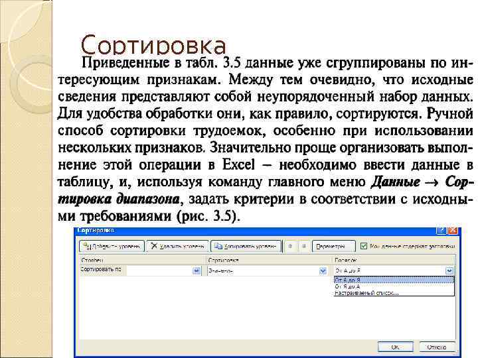
Task: Choose 'Настраиваемый список...' in the order list
Action: (394, 293)
